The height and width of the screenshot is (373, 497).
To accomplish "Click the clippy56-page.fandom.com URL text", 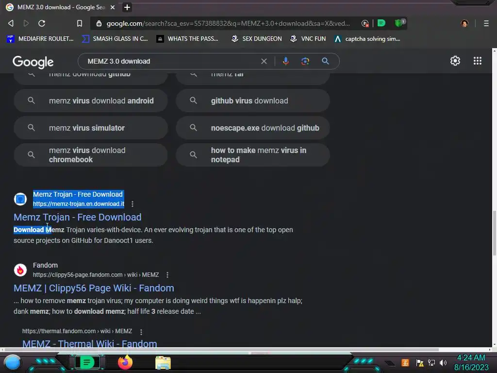I will pyautogui.click(x=96, y=275).
